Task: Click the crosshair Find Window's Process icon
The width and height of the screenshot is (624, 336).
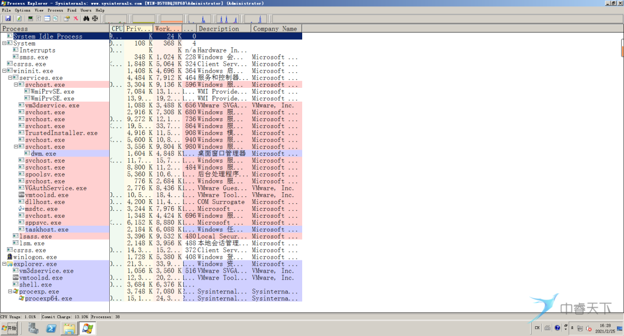Action: point(95,18)
